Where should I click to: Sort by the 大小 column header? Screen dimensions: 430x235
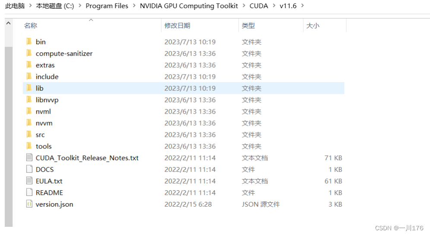click(x=313, y=26)
